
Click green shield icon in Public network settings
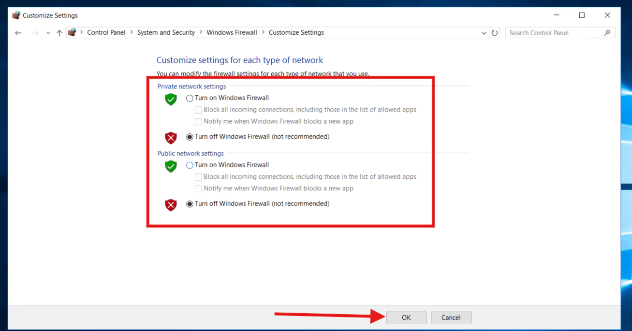tap(171, 167)
